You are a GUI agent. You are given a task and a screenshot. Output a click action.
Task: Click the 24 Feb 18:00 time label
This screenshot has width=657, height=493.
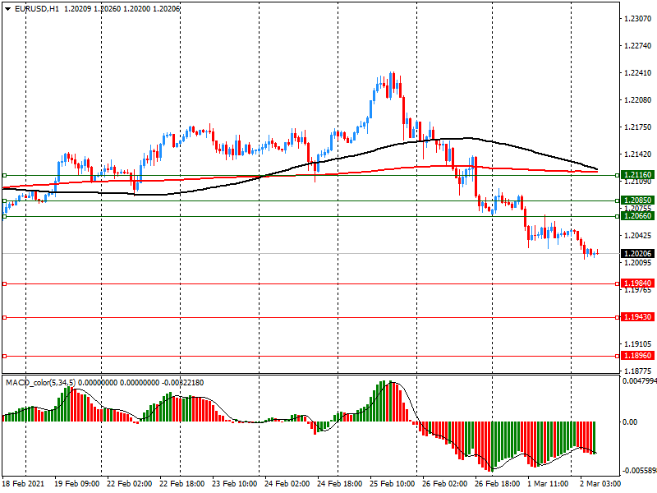pos(339,484)
